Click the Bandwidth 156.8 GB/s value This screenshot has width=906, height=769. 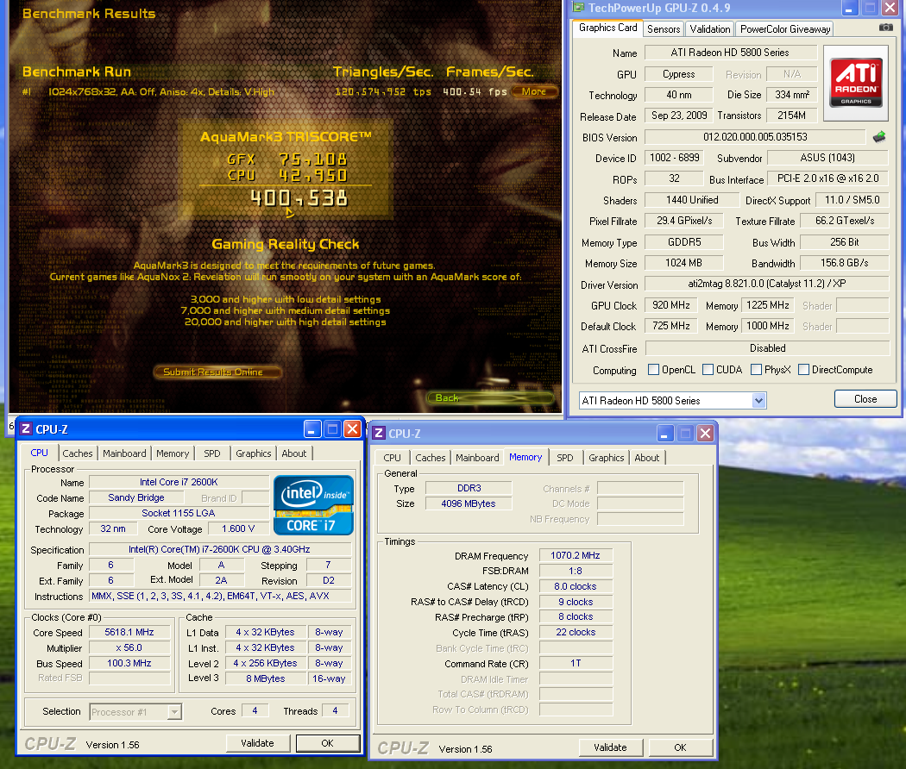point(844,263)
